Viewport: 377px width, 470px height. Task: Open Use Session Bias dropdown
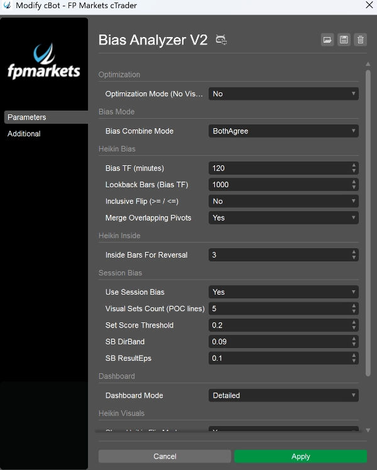(x=283, y=292)
